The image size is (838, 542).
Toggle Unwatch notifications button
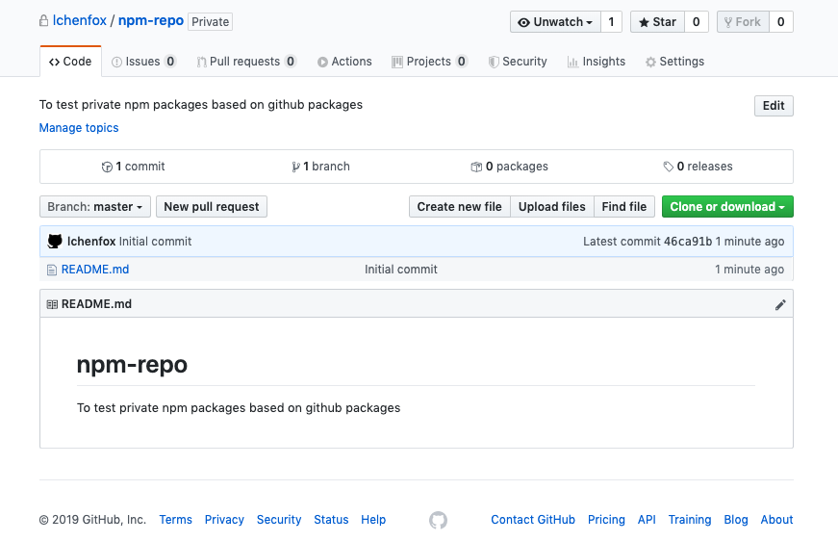point(555,22)
